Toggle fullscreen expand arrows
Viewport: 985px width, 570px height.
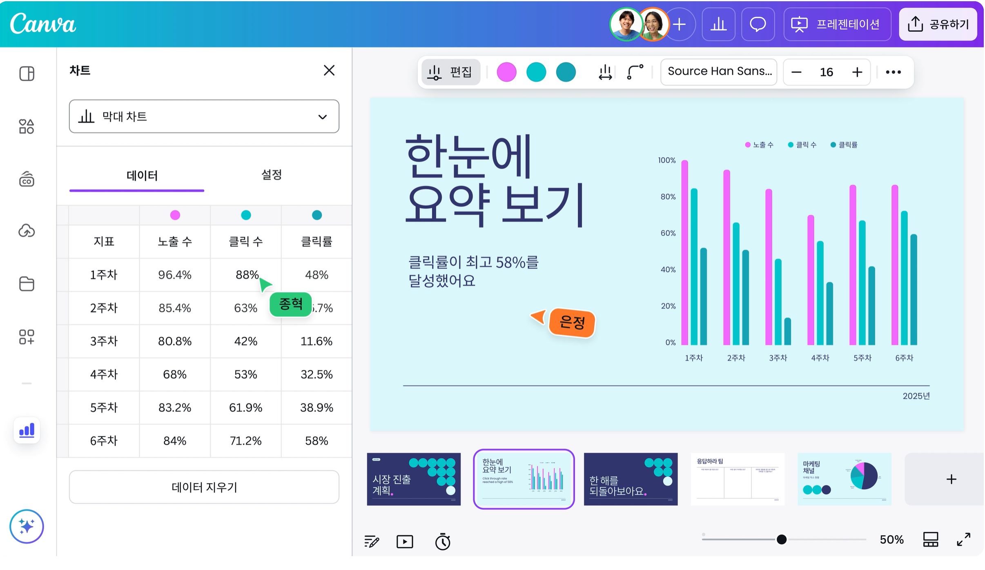pos(963,539)
